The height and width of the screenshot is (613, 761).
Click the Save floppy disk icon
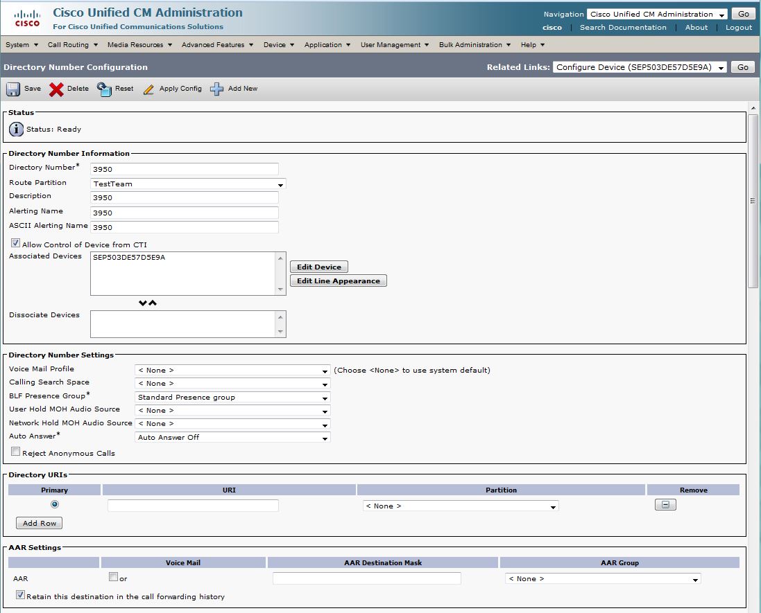(13, 89)
